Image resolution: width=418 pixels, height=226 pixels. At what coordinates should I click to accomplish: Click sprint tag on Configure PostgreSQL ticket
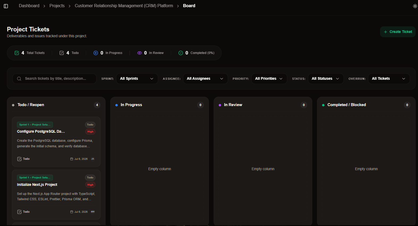[35, 125]
